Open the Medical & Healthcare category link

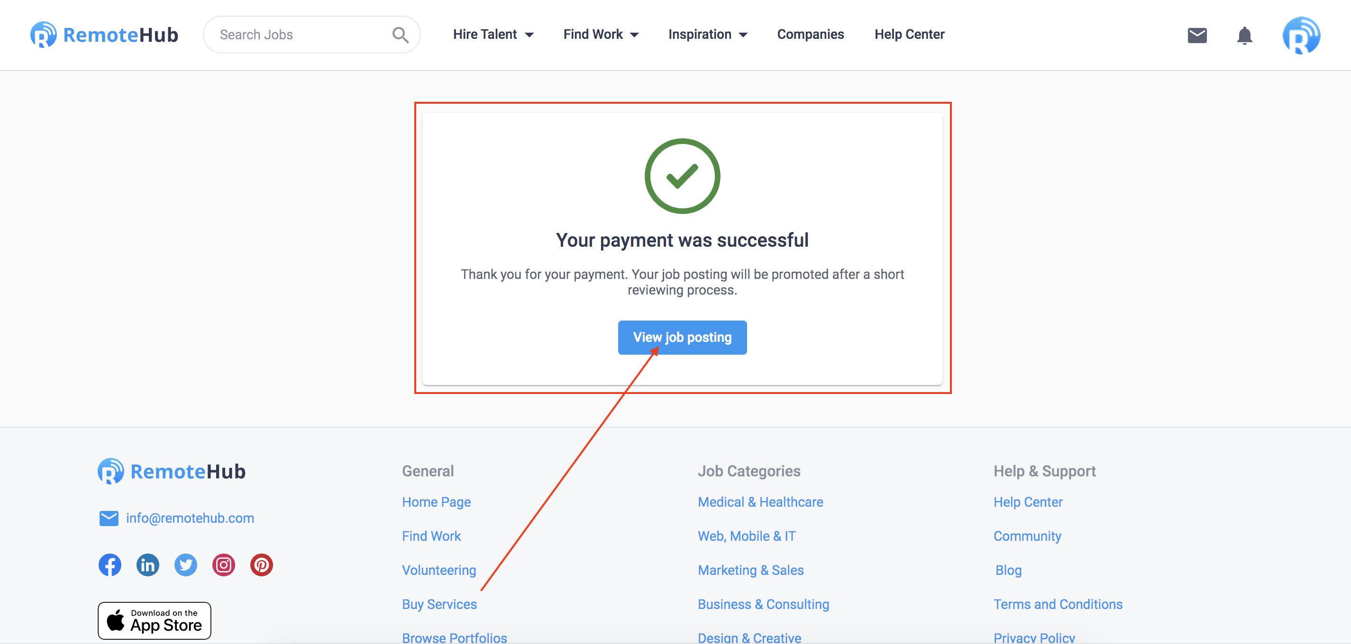[x=760, y=501]
